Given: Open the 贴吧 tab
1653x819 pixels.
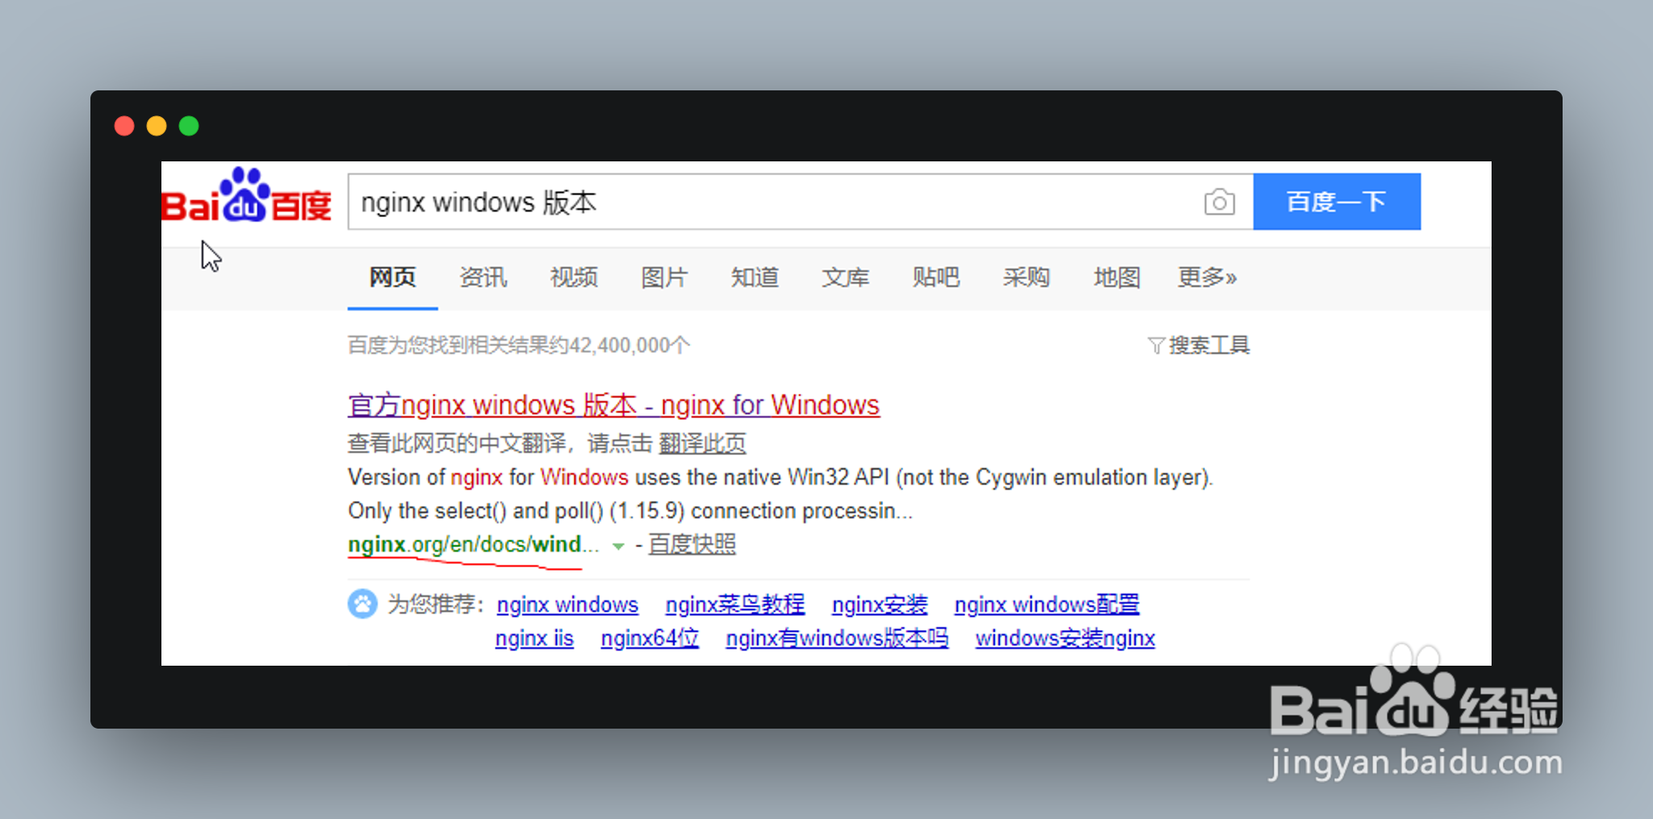Looking at the screenshot, I should pos(935,278).
